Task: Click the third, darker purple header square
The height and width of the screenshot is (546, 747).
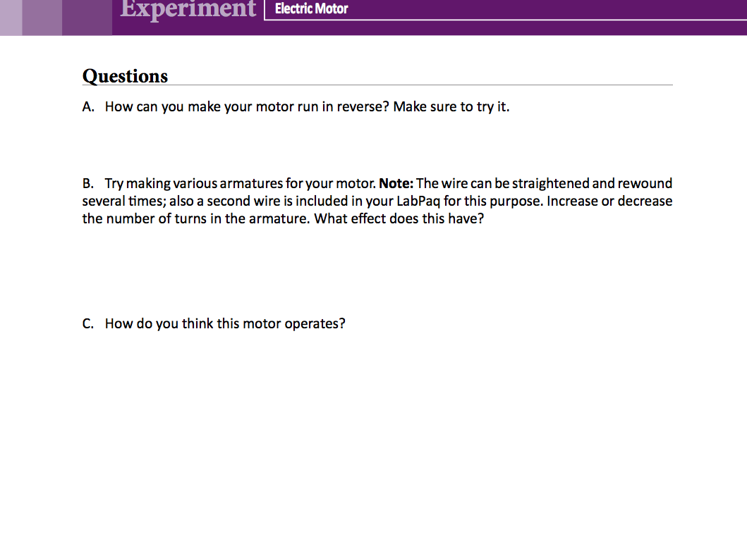Action: pyautogui.click(x=87, y=17)
